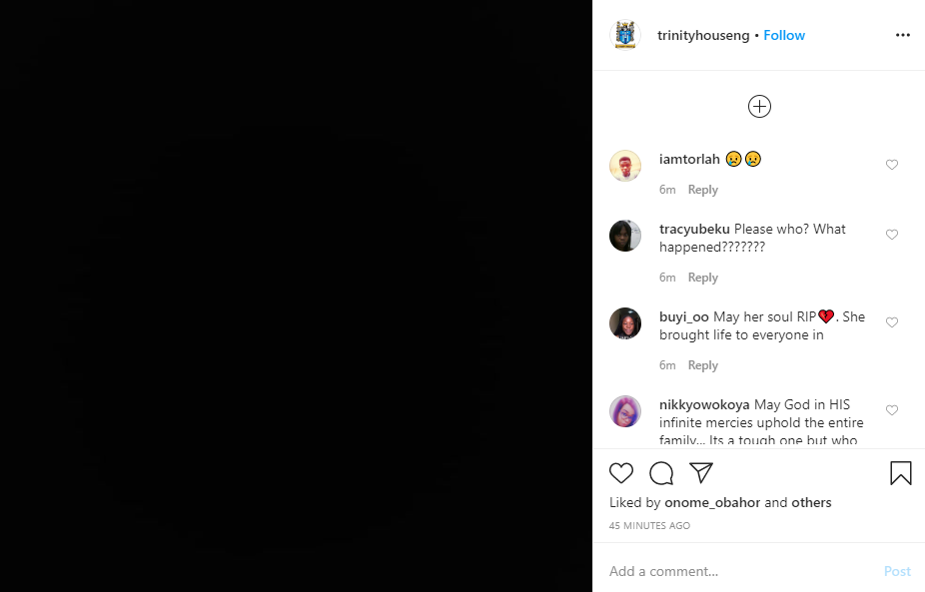Reply to buyi_oo's comment

pyautogui.click(x=702, y=365)
